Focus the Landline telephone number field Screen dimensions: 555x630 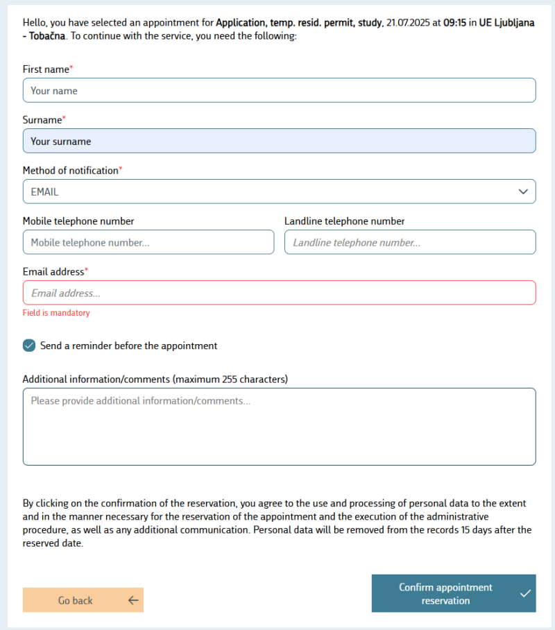[x=410, y=242]
